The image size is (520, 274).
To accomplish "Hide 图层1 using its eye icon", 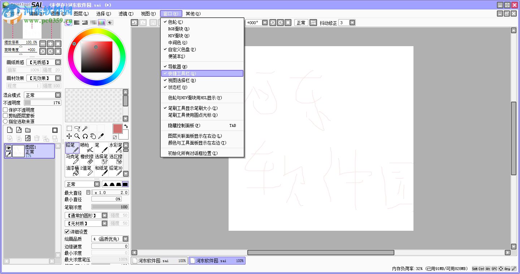I will pyautogui.click(x=8, y=148).
